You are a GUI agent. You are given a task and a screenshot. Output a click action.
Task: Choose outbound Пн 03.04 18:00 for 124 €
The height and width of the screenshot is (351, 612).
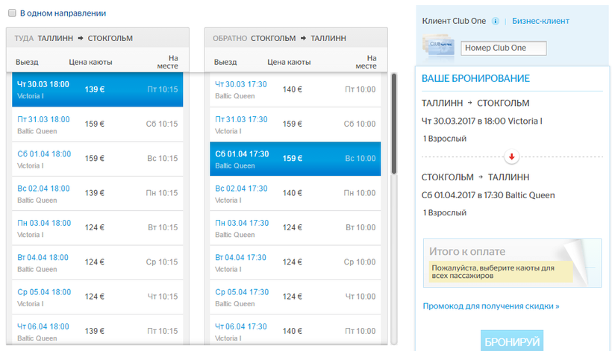(97, 227)
